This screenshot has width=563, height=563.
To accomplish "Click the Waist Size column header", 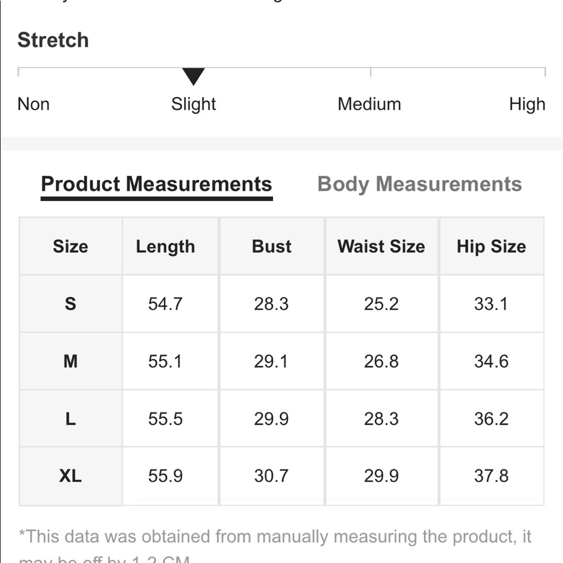I will (381, 247).
